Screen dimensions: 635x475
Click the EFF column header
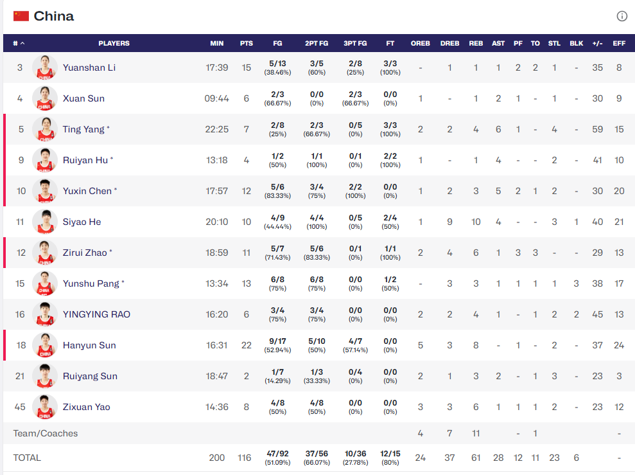619,43
